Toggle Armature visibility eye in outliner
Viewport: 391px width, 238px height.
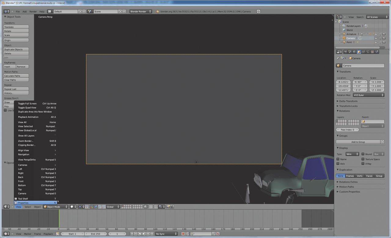click(x=376, y=34)
